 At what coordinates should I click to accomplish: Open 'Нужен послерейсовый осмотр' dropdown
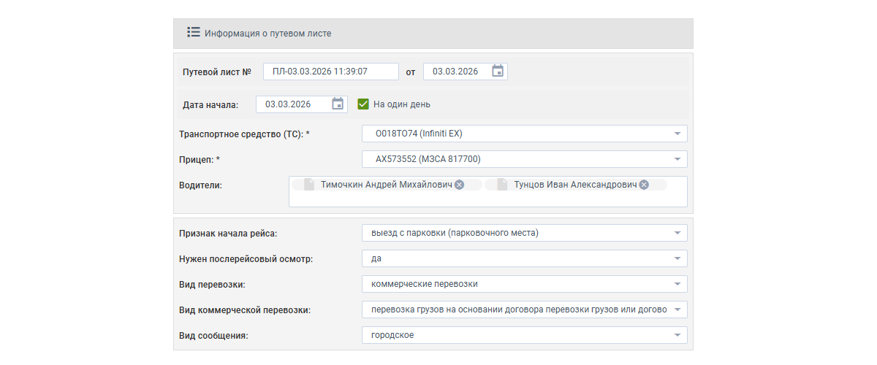[x=677, y=259]
